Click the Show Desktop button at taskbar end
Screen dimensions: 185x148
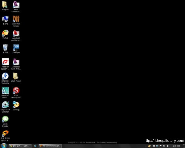coord(184,146)
